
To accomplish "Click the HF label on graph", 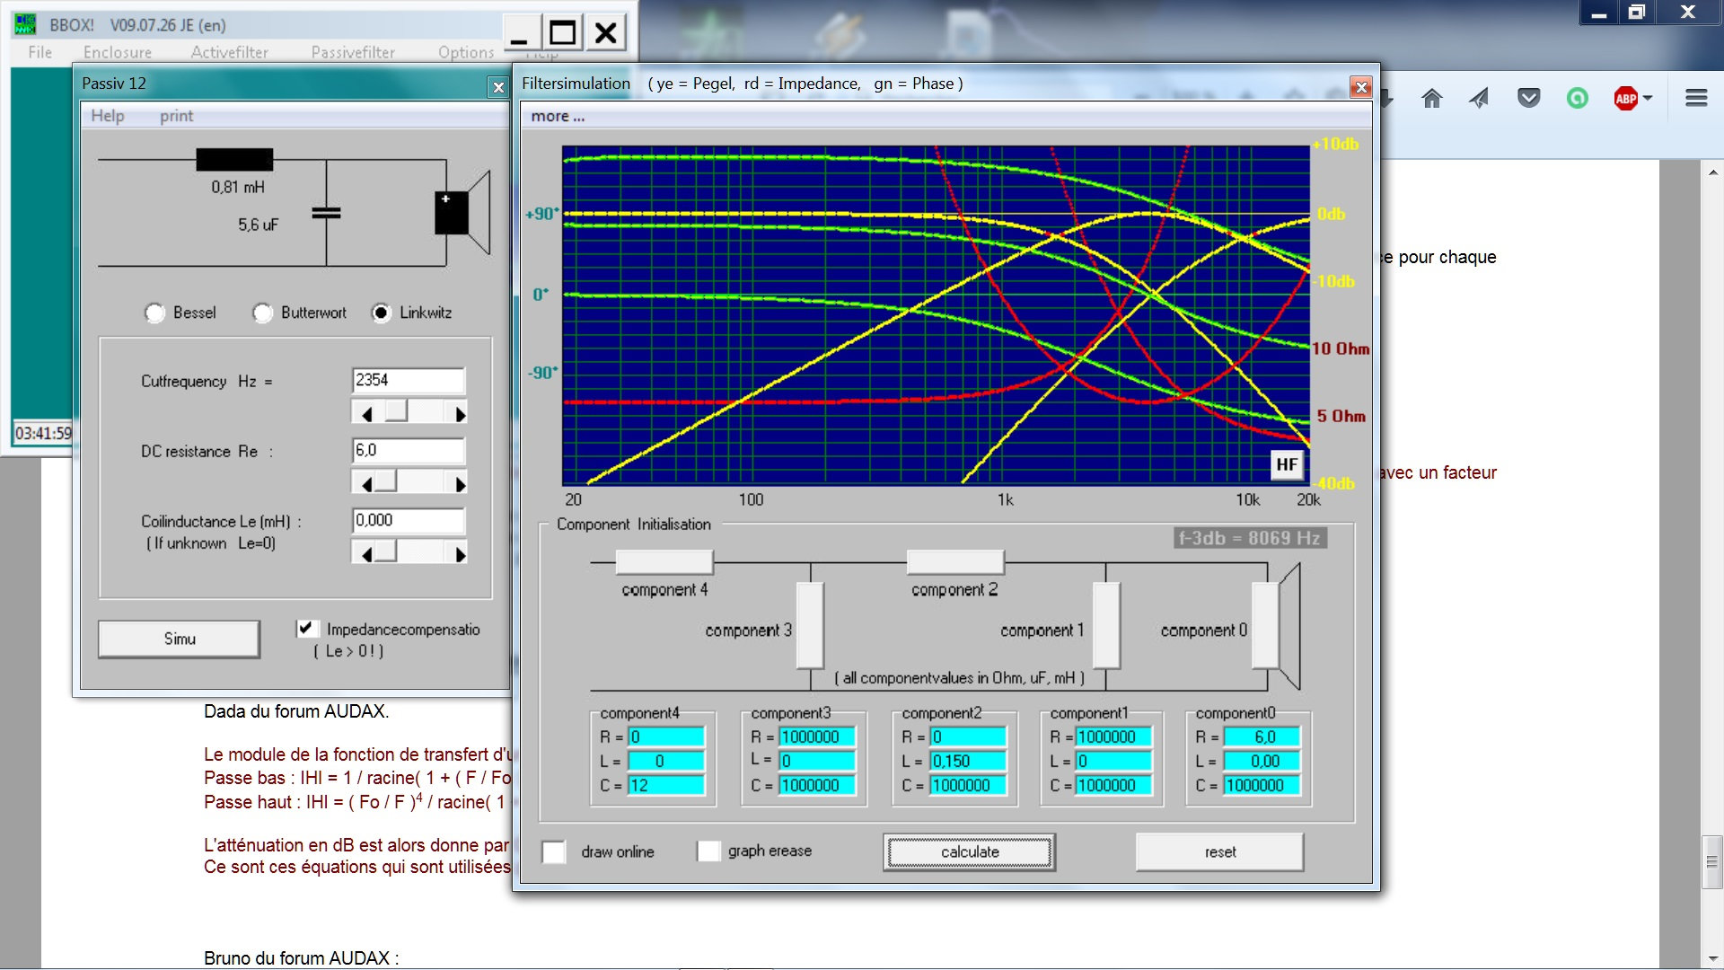I will [x=1287, y=464].
